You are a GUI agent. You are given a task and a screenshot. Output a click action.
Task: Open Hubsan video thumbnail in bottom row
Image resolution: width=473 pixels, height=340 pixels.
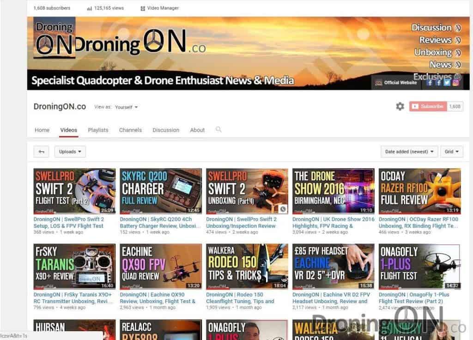pos(74,330)
